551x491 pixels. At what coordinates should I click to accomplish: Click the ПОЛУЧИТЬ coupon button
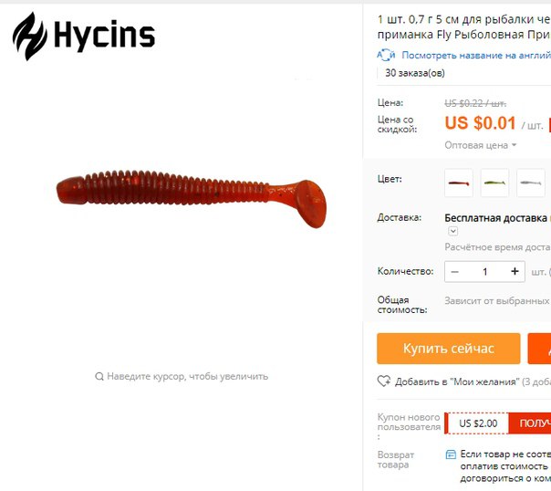point(530,423)
